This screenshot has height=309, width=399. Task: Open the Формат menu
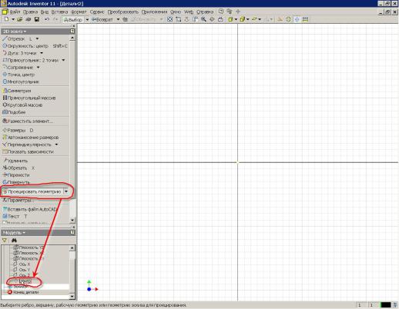(x=79, y=12)
